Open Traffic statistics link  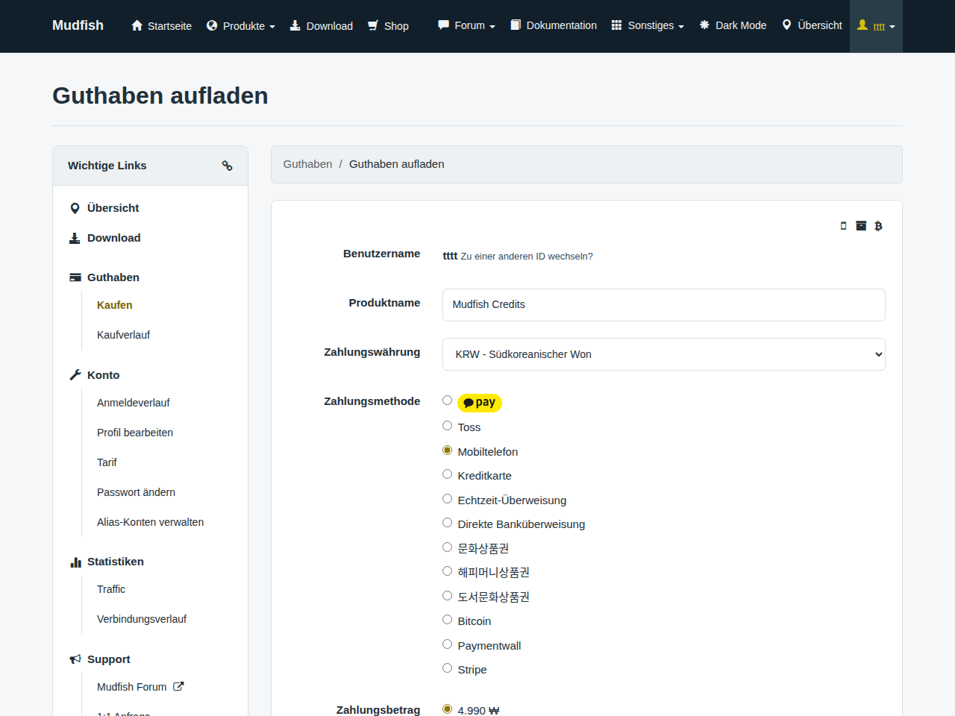point(111,589)
